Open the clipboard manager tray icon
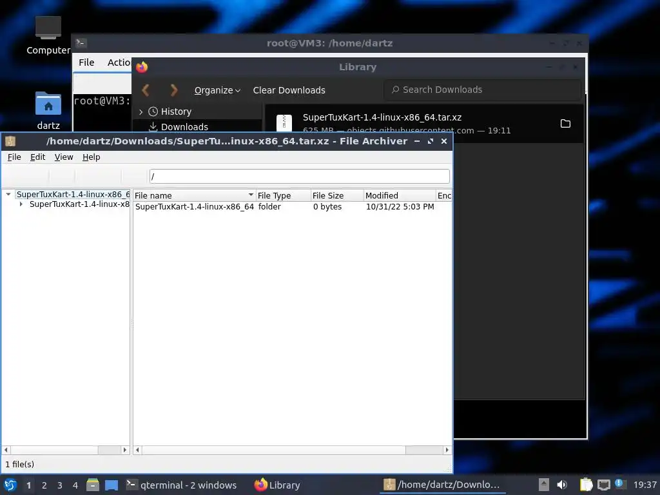 pos(586,485)
